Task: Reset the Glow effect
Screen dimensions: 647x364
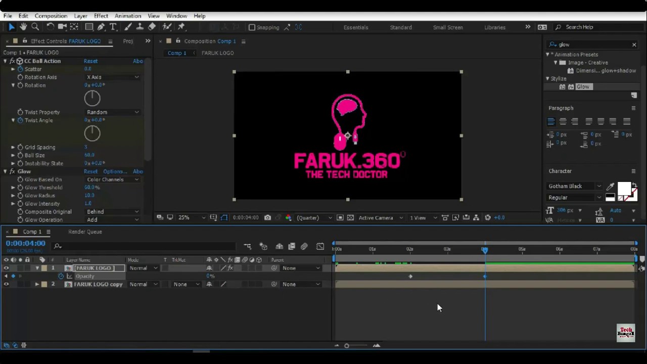Action: [91, 171]
